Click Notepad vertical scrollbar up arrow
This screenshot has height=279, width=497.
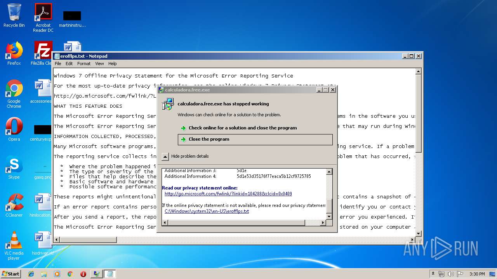[x=419, y=71]
